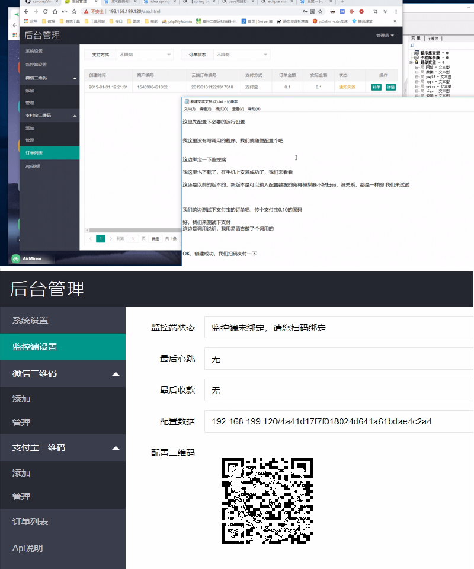The image size is (474, 569).
Task: Open the 支付方式 filter dropdown
Action: coord(145,53)
